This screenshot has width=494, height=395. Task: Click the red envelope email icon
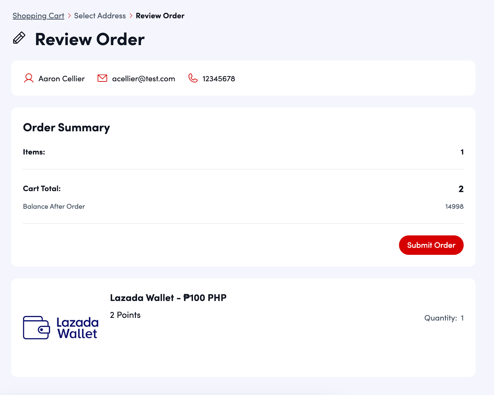(x=102, y=78)
